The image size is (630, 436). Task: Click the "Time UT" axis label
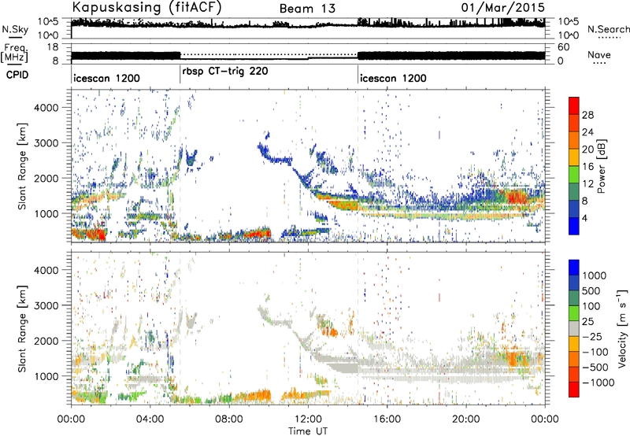(308, 431)
